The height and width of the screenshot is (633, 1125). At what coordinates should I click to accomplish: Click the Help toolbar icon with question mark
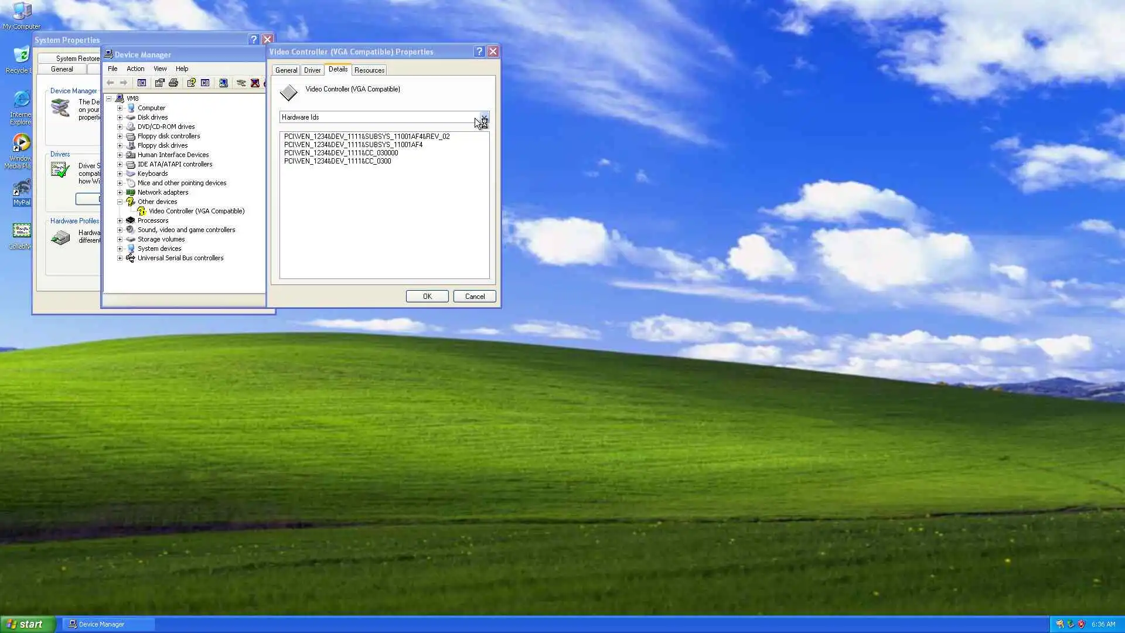click(191, 83)
